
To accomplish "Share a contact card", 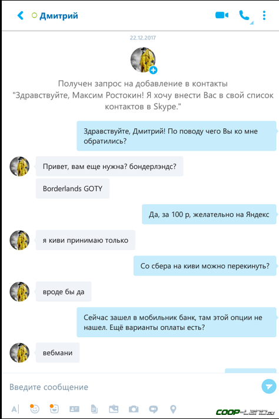I will coord(74,409).
